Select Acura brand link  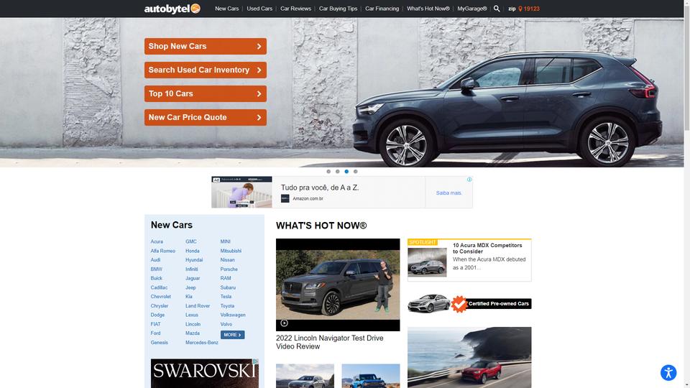click(157, 241)
